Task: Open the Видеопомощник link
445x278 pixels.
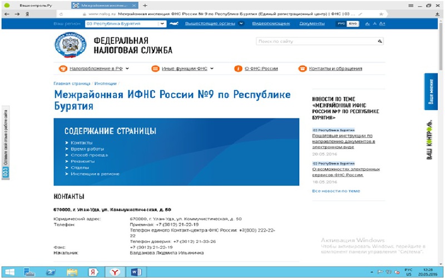Action: click(271, 23)
